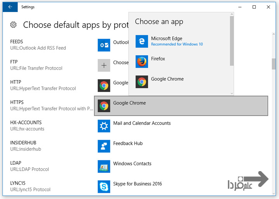Select the Microsoft Edge icon in the app chooser

(x=142, y=41)
